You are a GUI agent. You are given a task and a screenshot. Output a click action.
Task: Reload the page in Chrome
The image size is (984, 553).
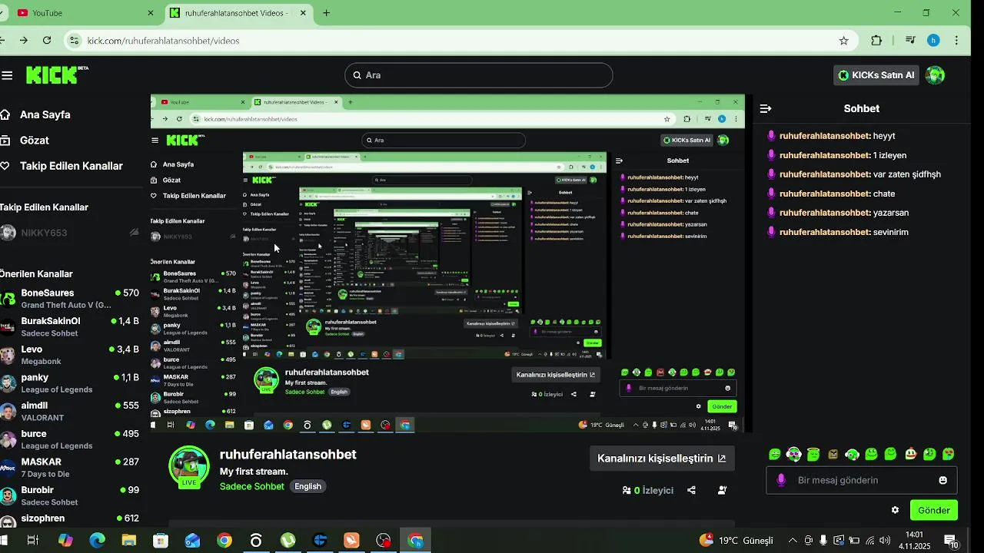click(x=47, y=41)
